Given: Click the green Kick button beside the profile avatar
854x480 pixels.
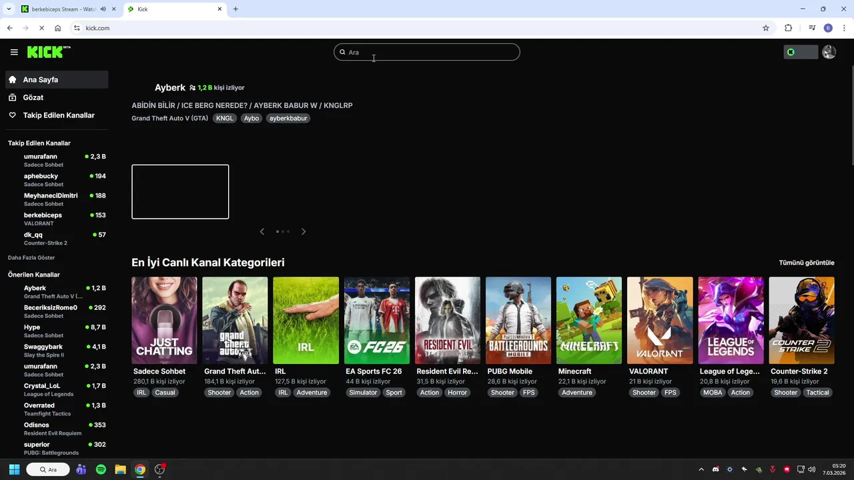Looking at the screenshot, I should (x=801, y=52).
